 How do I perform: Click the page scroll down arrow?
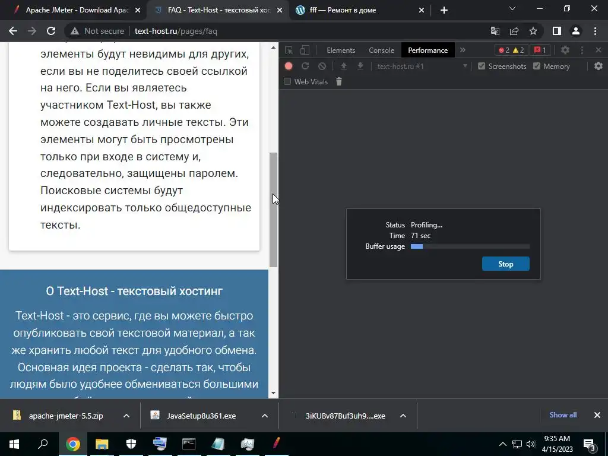click(273, 393)
